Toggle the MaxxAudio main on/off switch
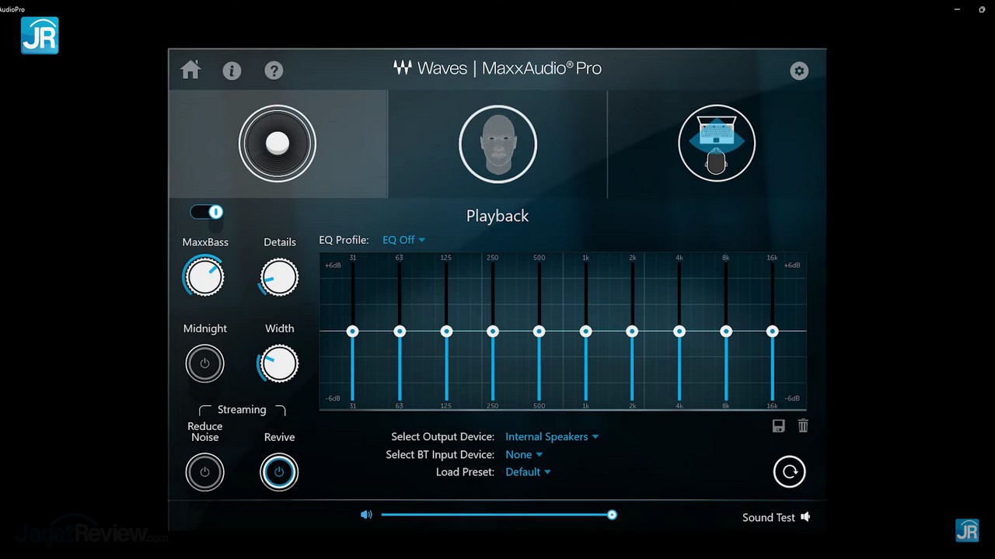Screen dimensions: 995x559 207,212
